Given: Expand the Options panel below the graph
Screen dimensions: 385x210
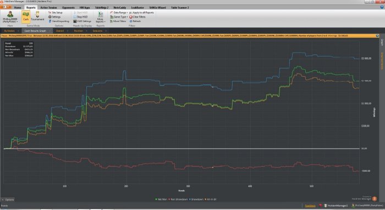Looking at the screenshot, I should 8,200.
